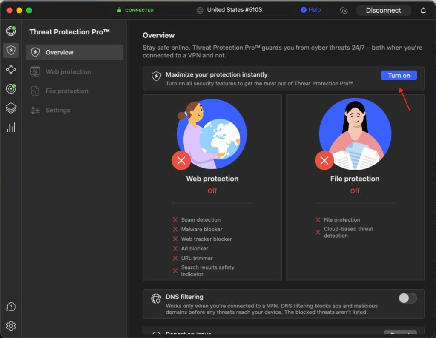The width and height of the screenshot is (436, 338).
Task: Click the red X beside Scam detection
Action: point(175,220)
